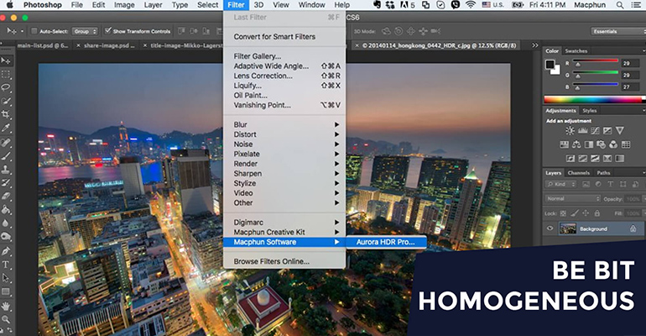Add a Channel Mixer adjustment
The image size is (646, 336).
pos(613,144)
